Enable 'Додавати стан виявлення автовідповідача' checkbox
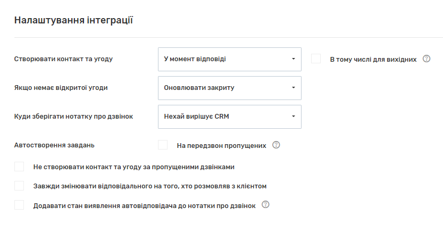 tap(19, 205)
